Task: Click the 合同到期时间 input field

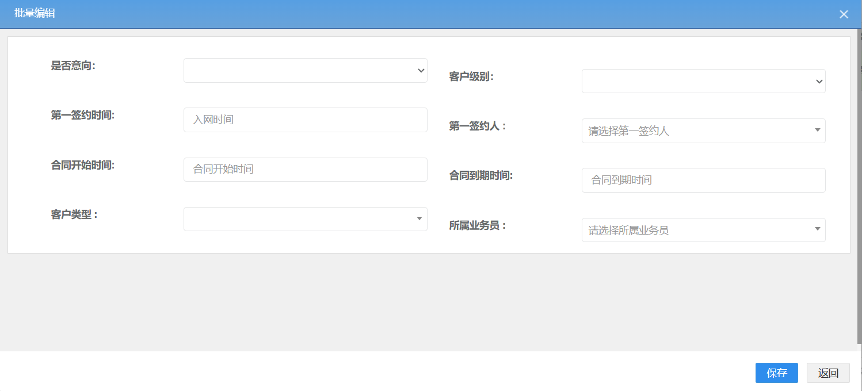Action: 703,180
